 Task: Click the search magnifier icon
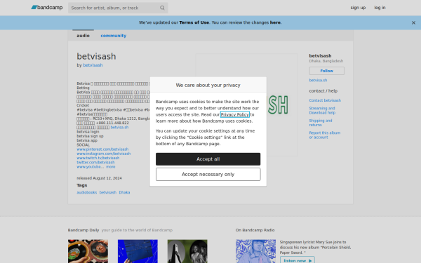point(162,8)
